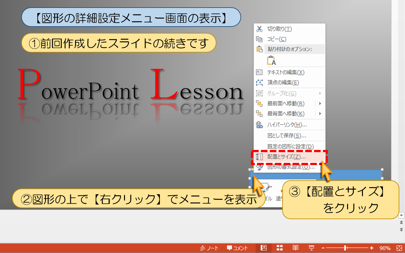Click the hyperlink globe icon
Image resolution: width=405 pixels, height=253 pixels.
tap(259, 125)
